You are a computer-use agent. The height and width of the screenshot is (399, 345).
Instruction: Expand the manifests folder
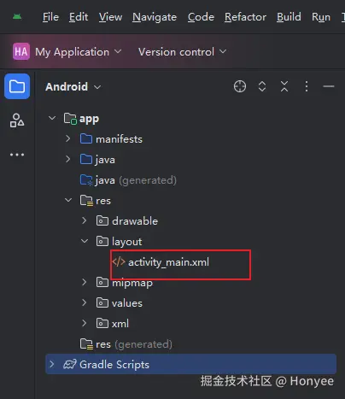click(x=67, y=138)
